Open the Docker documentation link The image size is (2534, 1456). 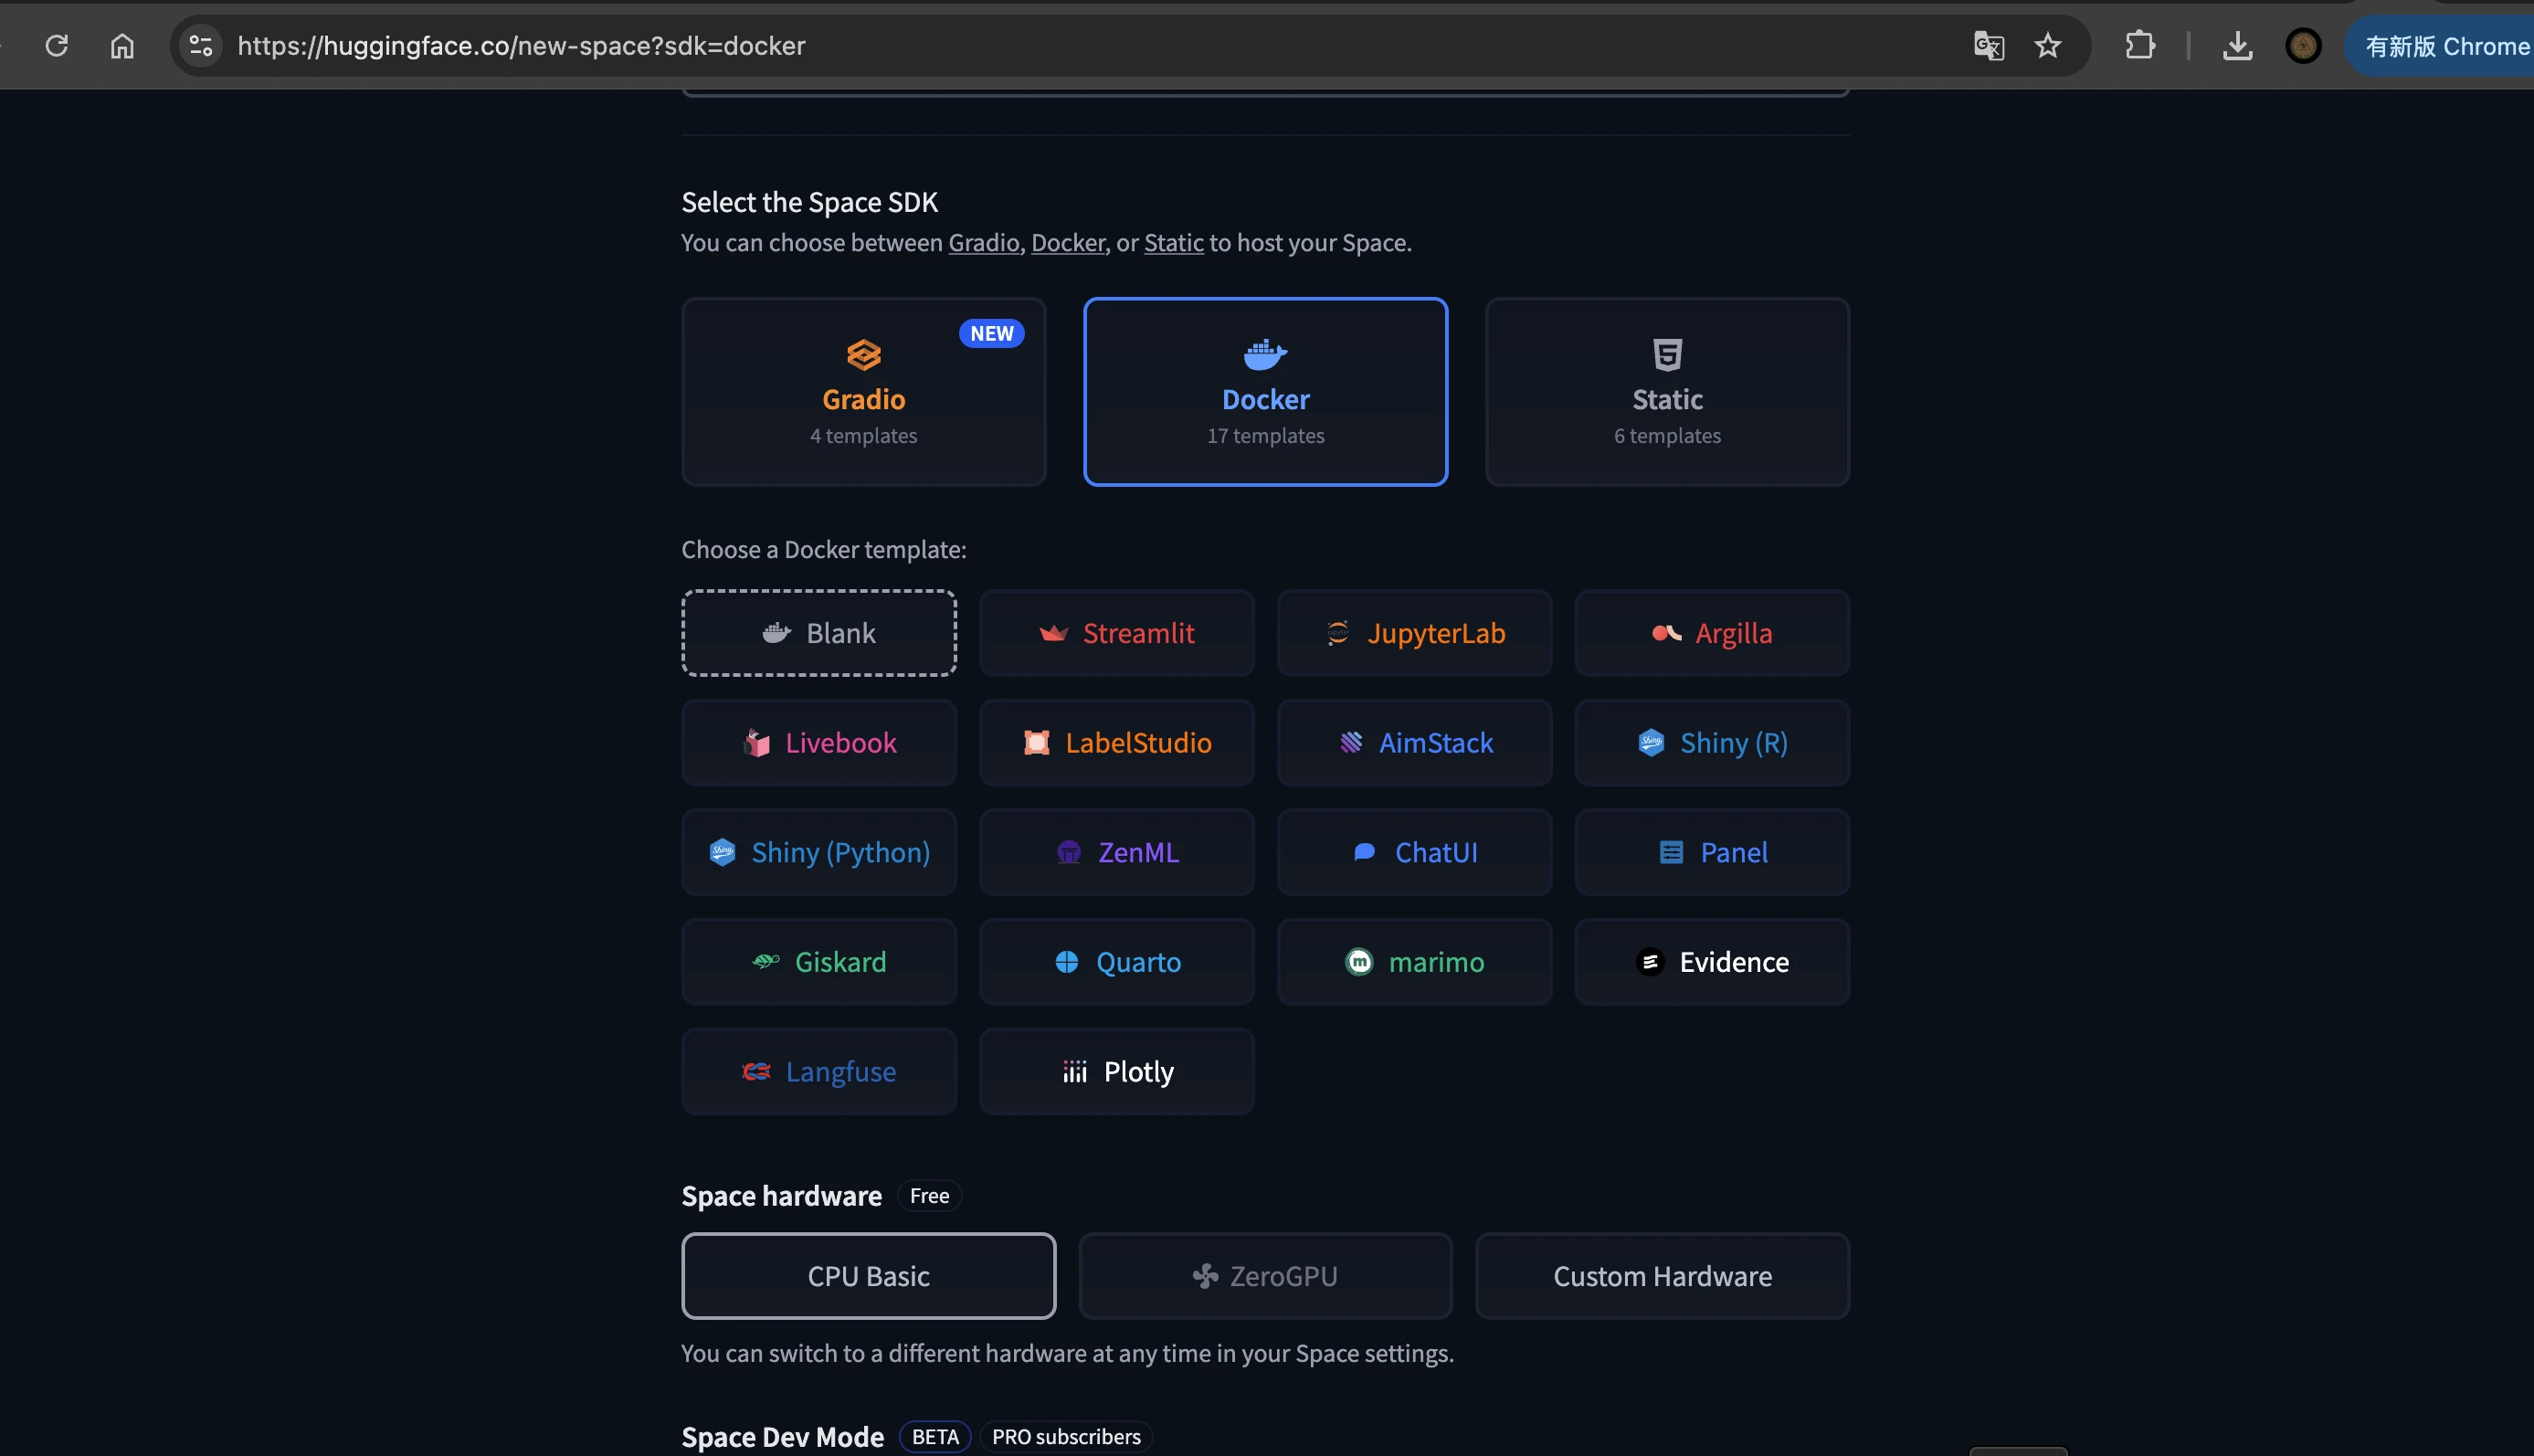coord(1067,243)
